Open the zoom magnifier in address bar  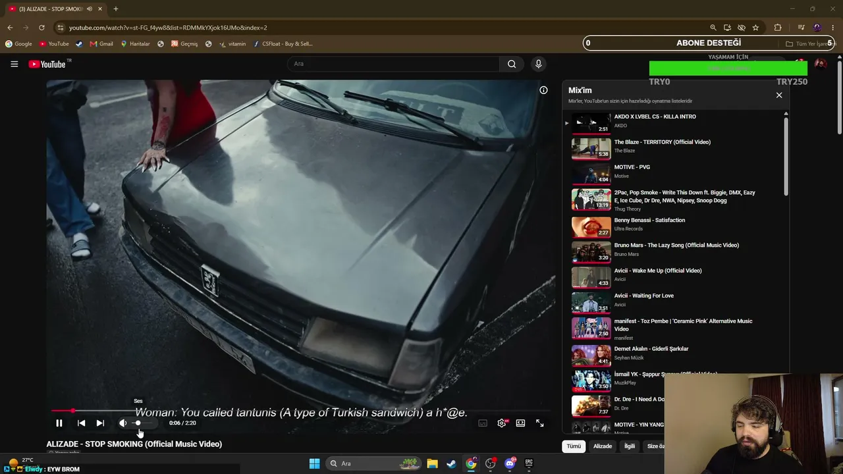coord(713,28)
